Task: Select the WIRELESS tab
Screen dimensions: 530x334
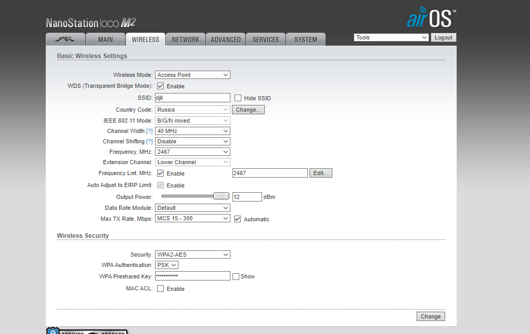Action: (x=145, y=39)
